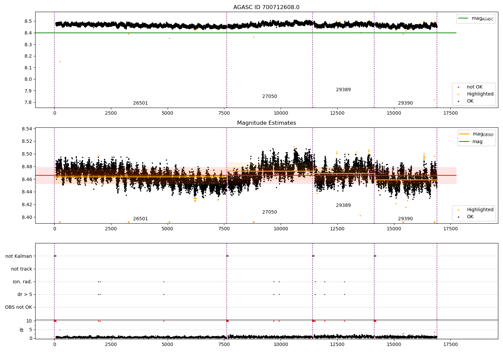Click y-axis tick 8.4 in top plot

[x=28, y=33]
